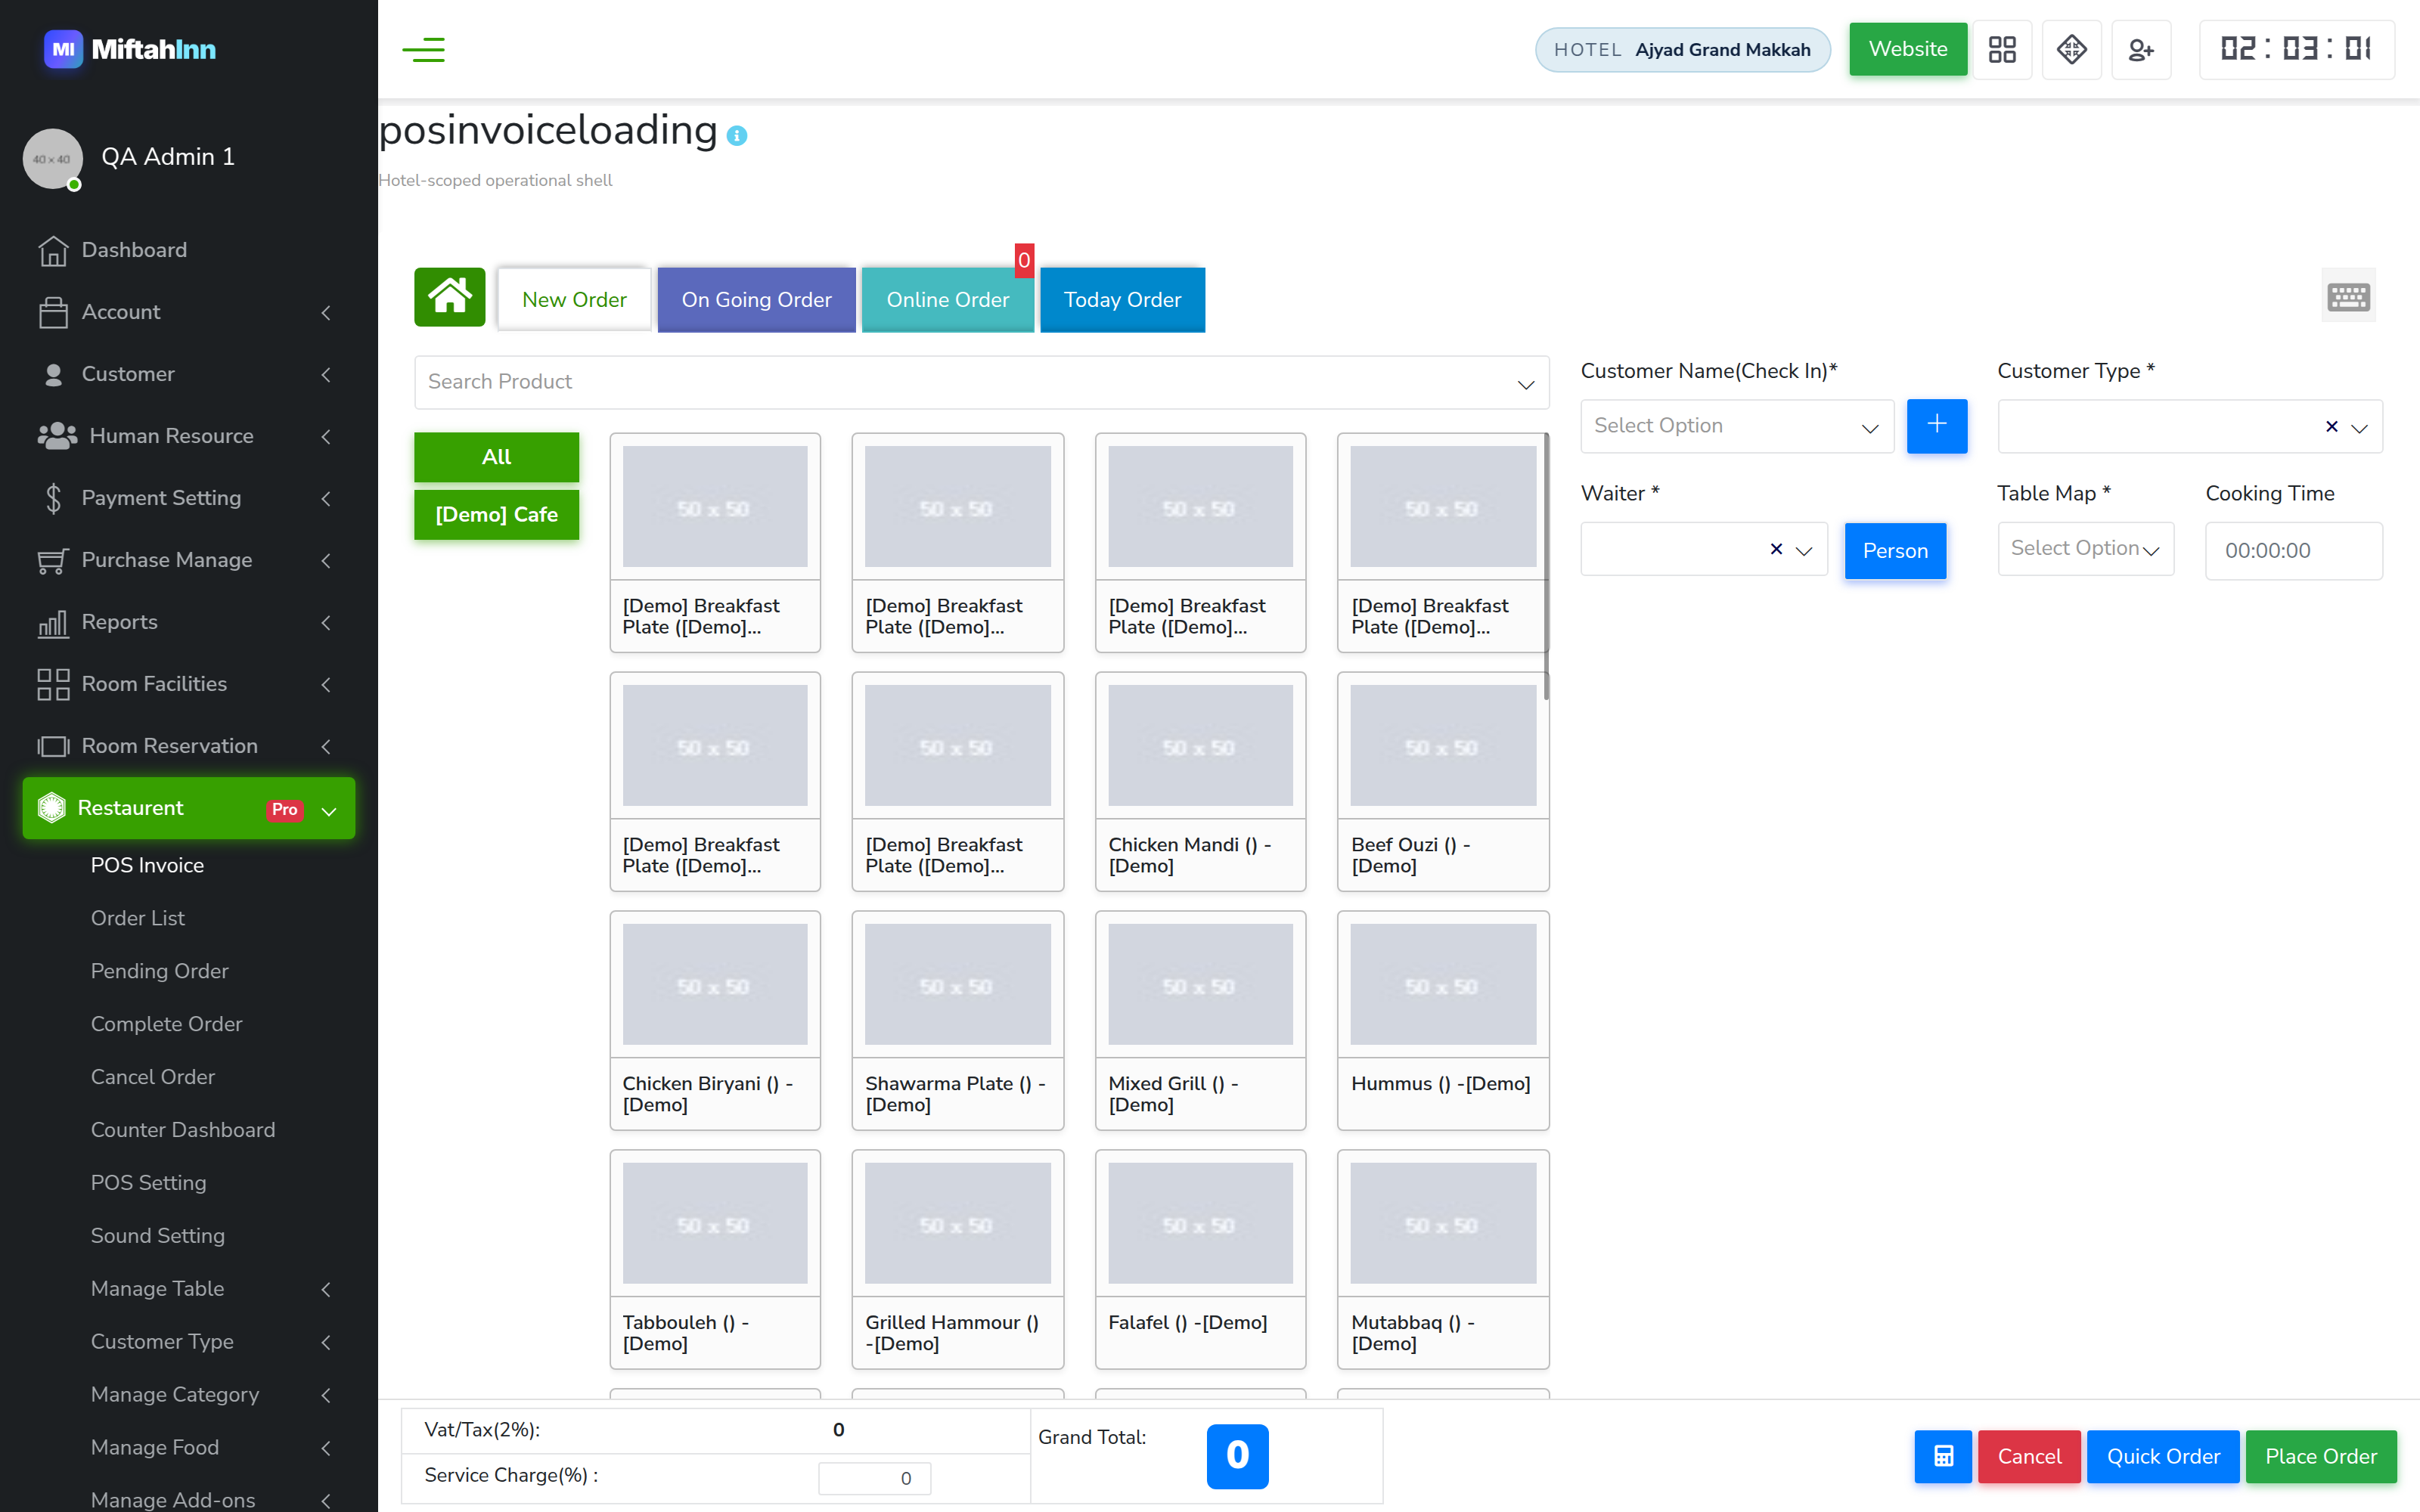
Task: Click the Ajyad Grand Makkah hotel badge
Action: tap(1683, 50)
